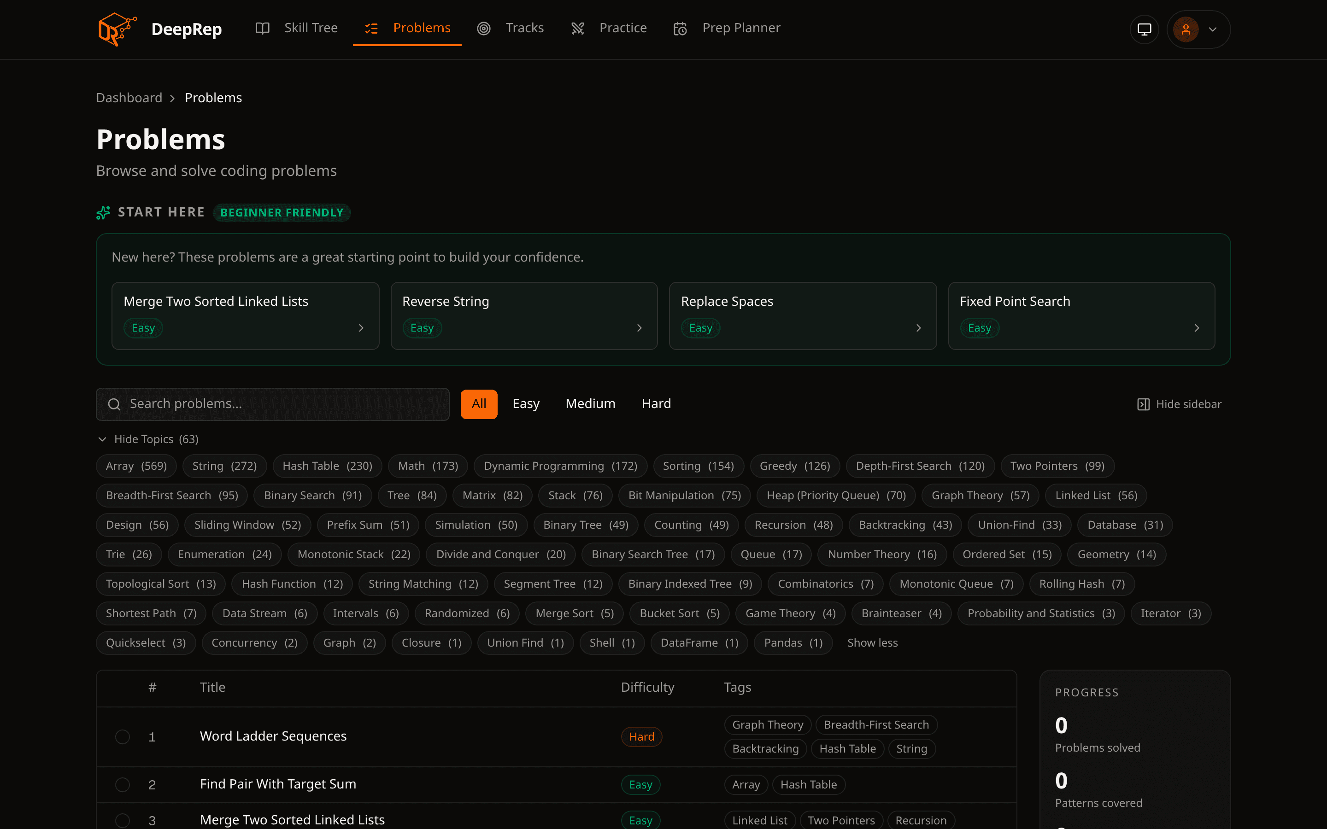The image size is (1327, 829).
Task: Click Show less to collapse topics
Action: point(872,642)
